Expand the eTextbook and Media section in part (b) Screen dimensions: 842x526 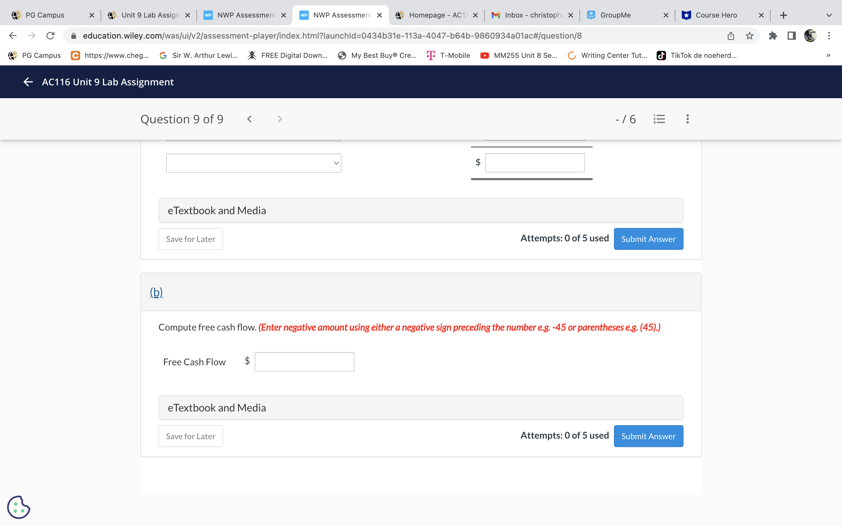point(420,408)
